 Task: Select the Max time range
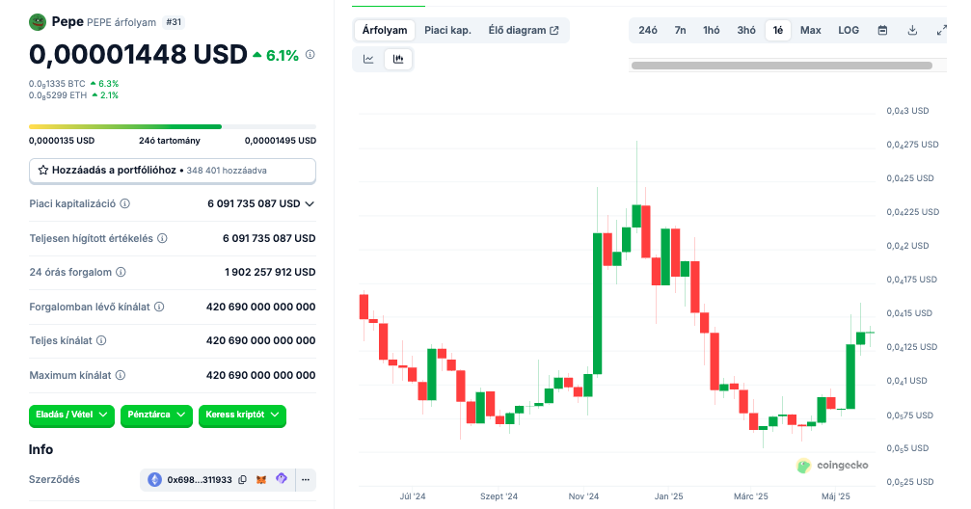(x=810, y=30)
